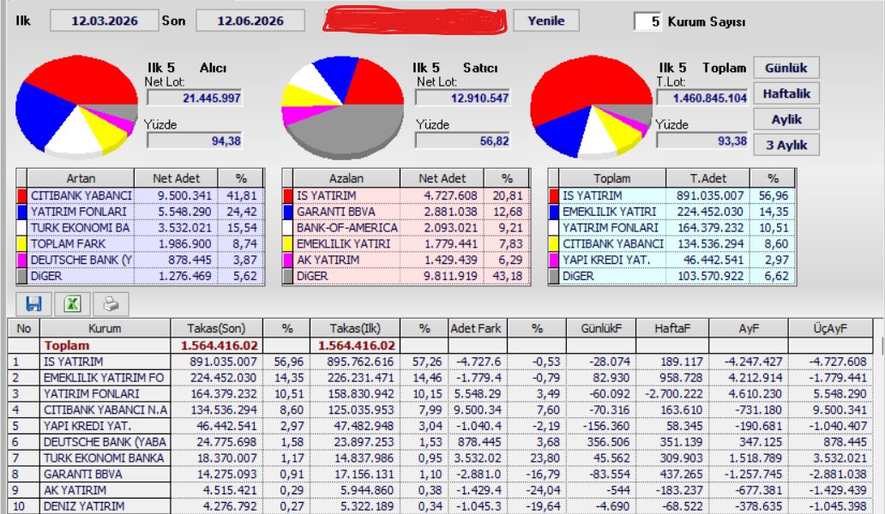
Task: Click TURK EKONOMI BA in Artan table
Action: tap(80, 228)
